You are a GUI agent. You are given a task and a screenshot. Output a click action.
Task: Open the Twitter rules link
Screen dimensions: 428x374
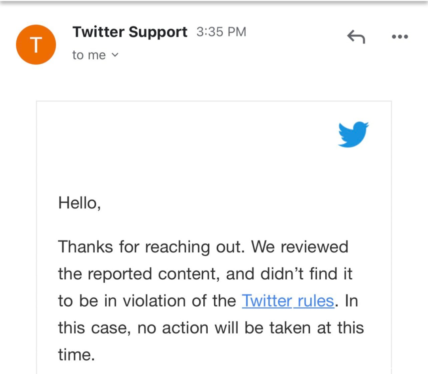pyautogui.click(x=288, y=301)
